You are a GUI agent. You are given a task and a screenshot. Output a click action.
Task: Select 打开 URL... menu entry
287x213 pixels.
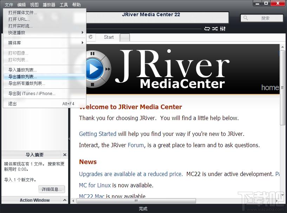click(45, 19)
